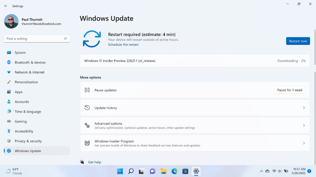The image size is (316, 177).
Task: Click the Windows Start button on taskbar
Action: 120,171
